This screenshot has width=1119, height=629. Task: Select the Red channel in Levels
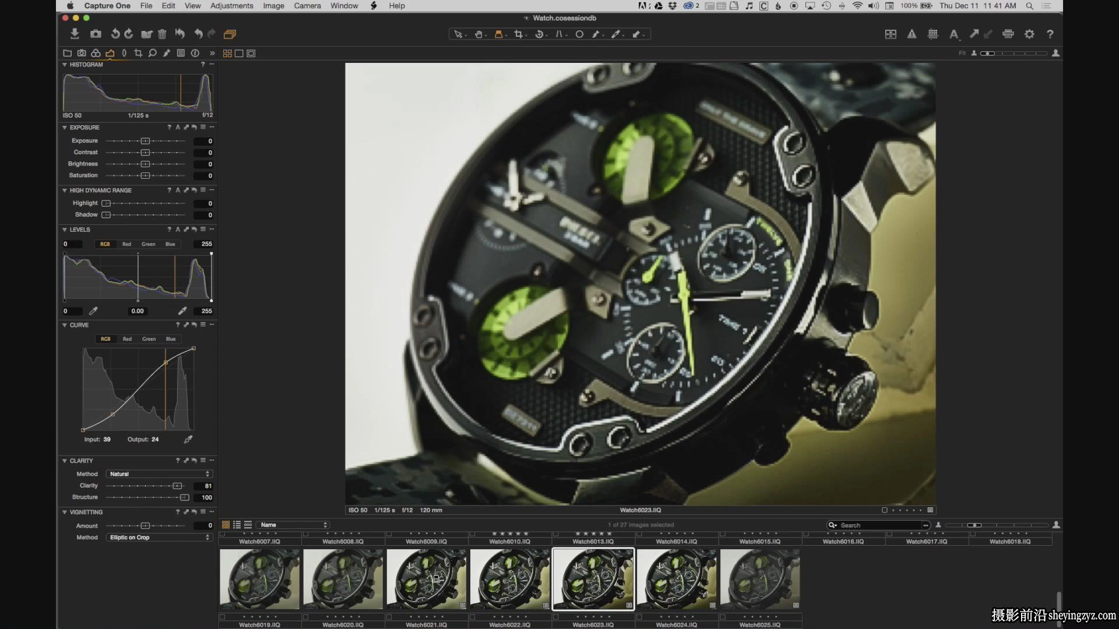126,244
